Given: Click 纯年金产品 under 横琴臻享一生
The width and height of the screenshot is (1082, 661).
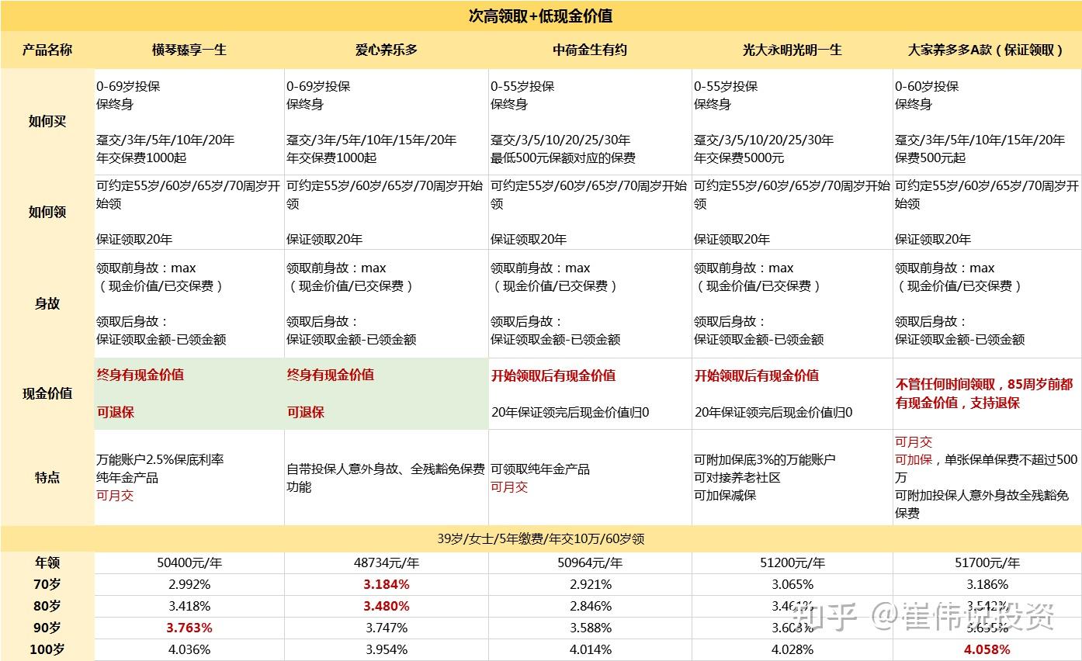Looking at the screenshot, I should [127, 477].
